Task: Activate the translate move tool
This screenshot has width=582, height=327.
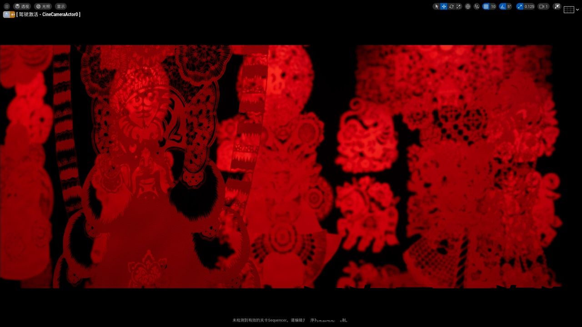Action: (444, 6)
